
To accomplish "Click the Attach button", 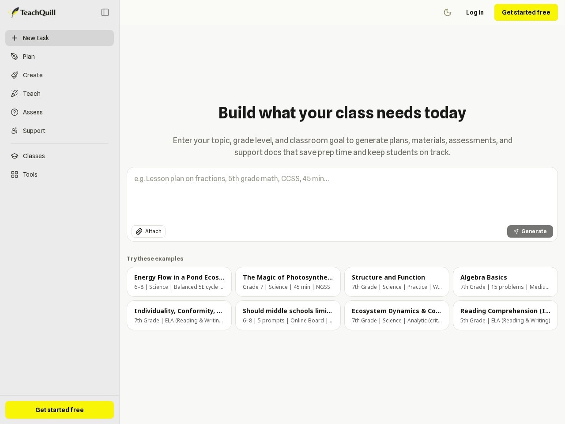I will 148,231.
